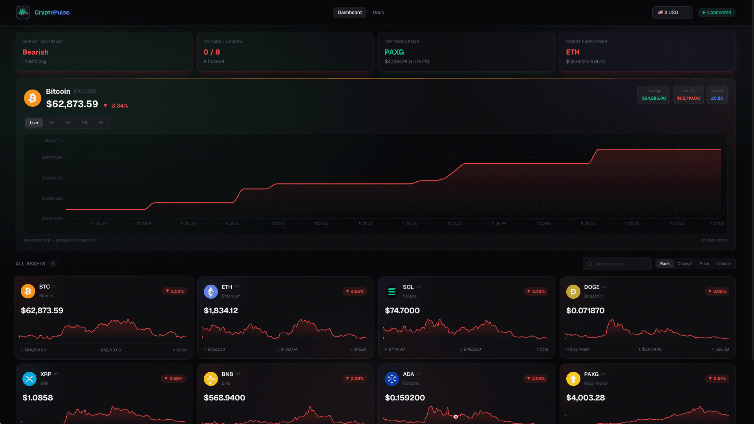Click the $62,873.59 Bitcoin headline price

72,104
